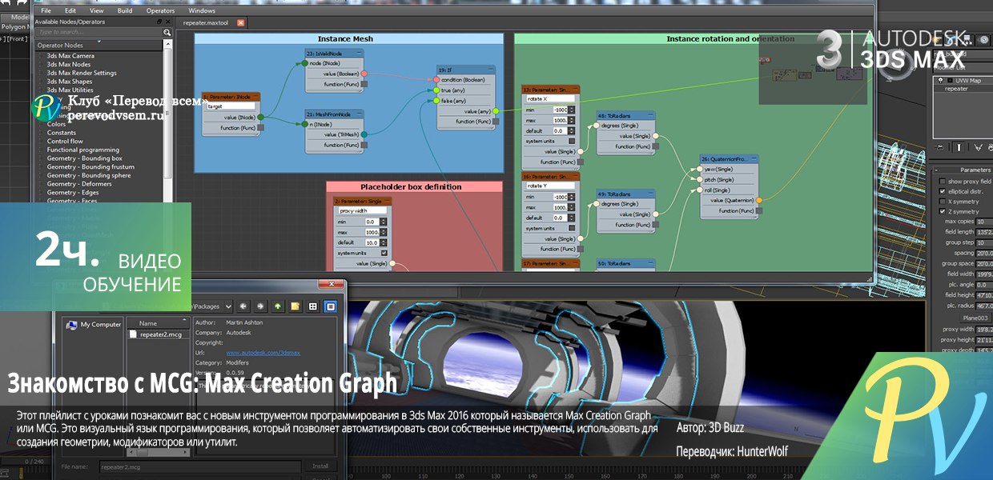The width and height of the screenshot is (993, 480).
Task: Go up one folder level in the file dialog
Action: (x=278, y=306)
